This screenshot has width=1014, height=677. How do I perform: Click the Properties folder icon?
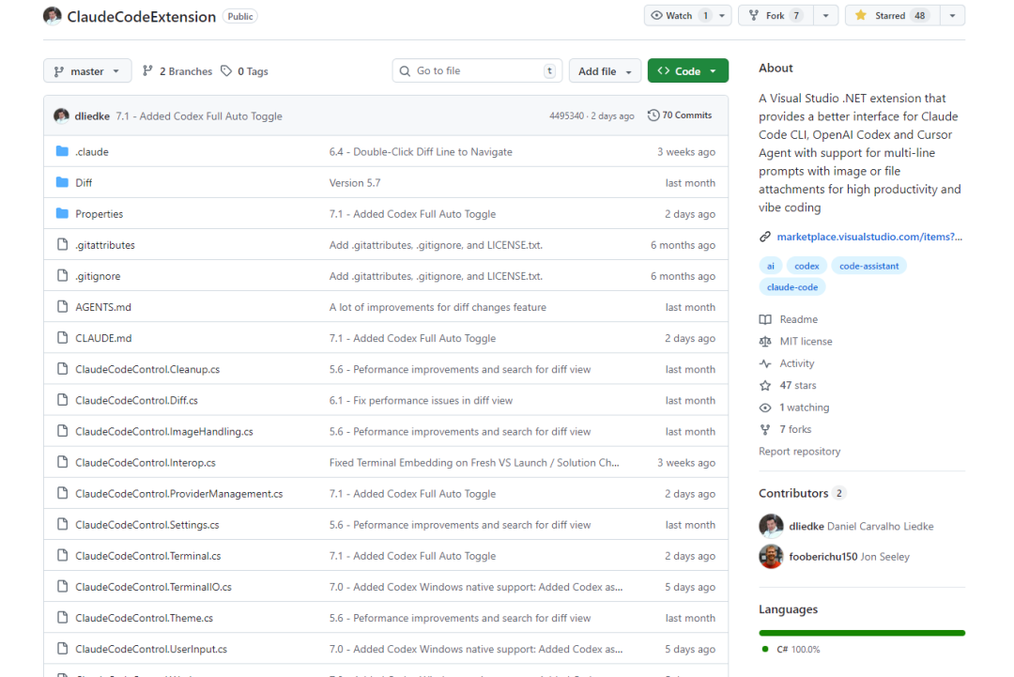tap(62, 213)
